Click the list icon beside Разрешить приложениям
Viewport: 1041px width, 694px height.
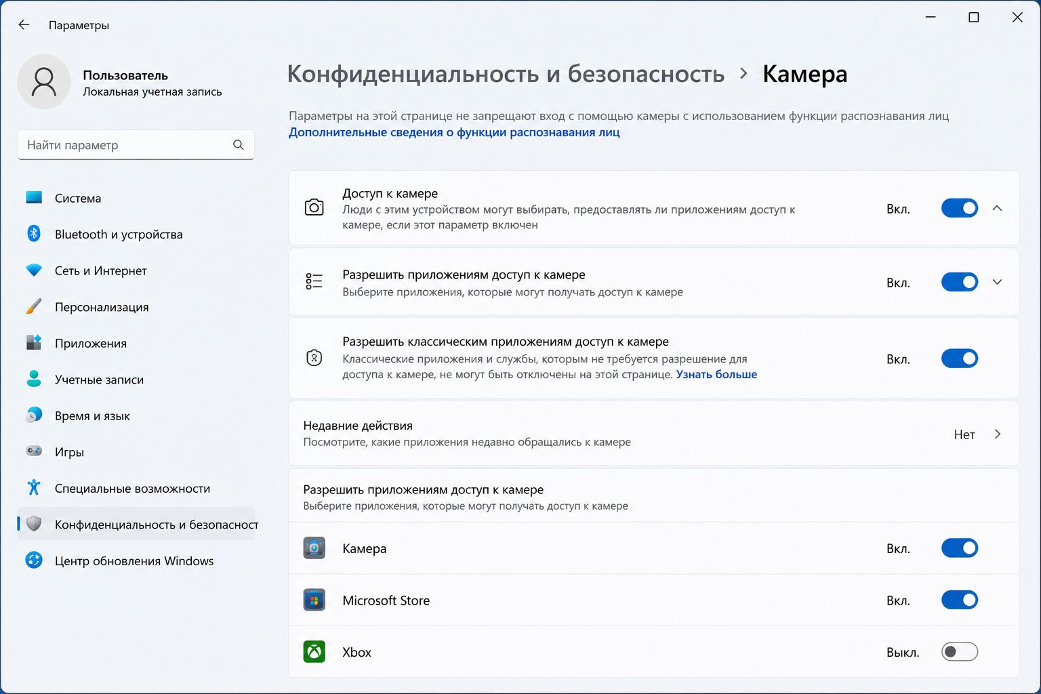[314, 281]
